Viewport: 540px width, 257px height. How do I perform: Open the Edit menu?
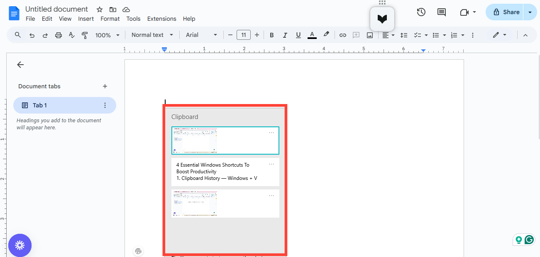(47, 19)
